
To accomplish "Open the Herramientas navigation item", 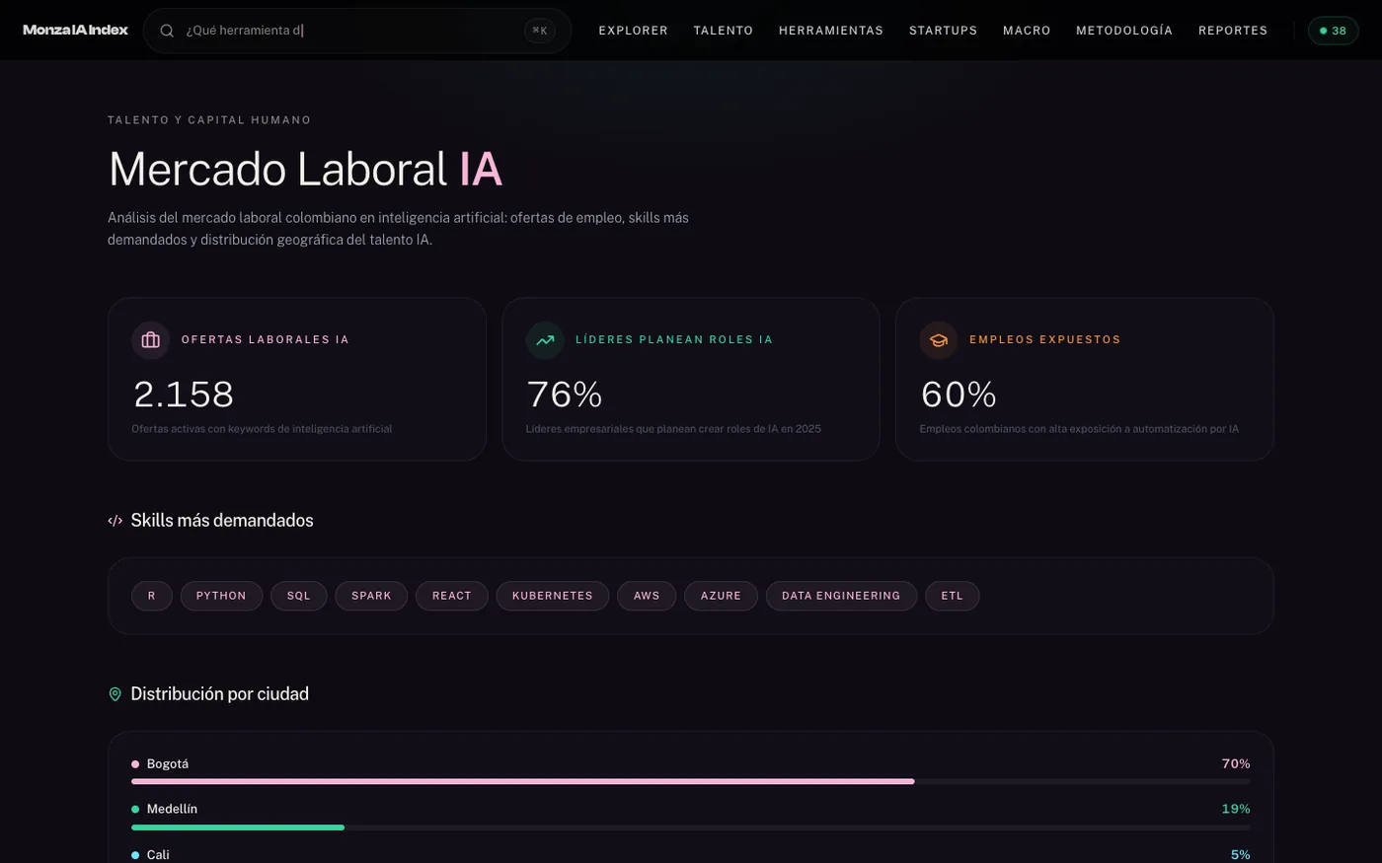I will (831, 31).
